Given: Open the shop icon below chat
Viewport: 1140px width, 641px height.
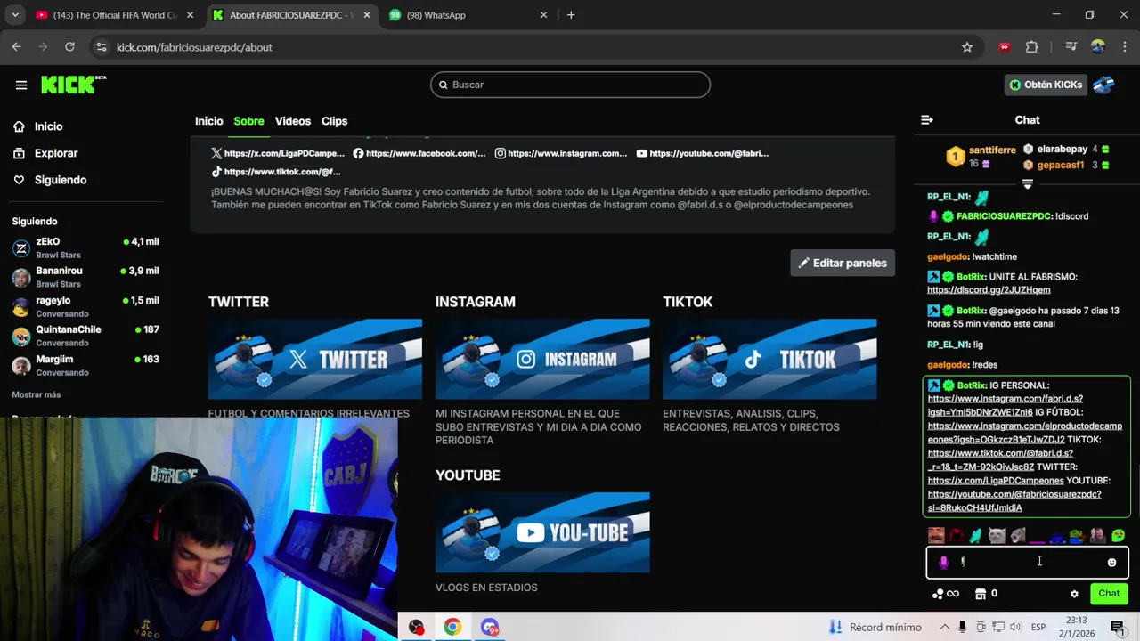Looking at the screenshot, I should pos(981,594).
